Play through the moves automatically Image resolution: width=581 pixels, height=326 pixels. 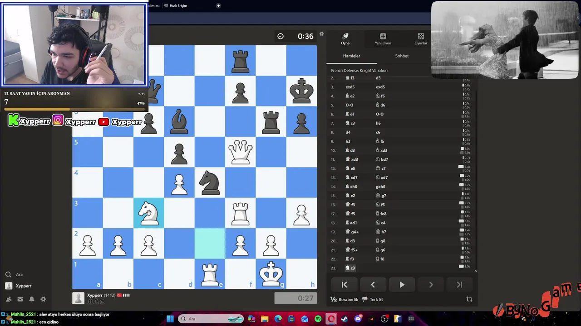coord(402,285)
